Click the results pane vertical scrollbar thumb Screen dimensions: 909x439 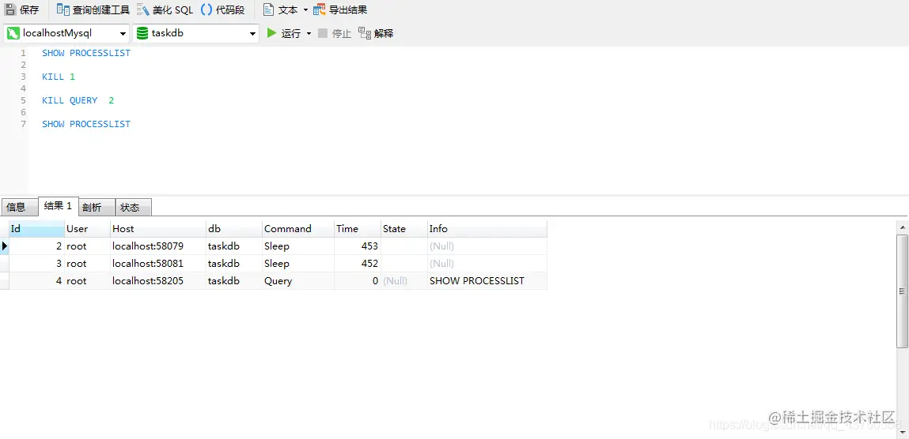coord(903,291)
